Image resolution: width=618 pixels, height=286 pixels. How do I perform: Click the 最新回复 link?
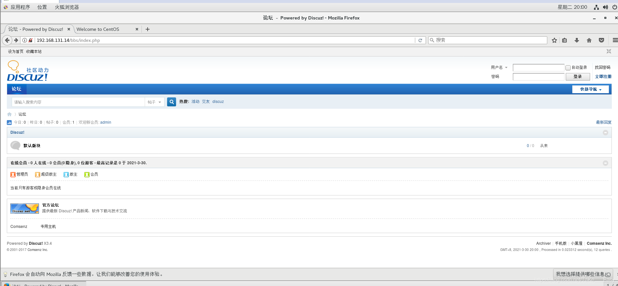[604, 122]
